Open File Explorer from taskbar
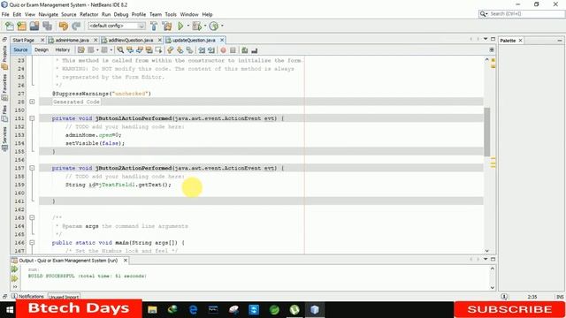 (x=152, y=310)
